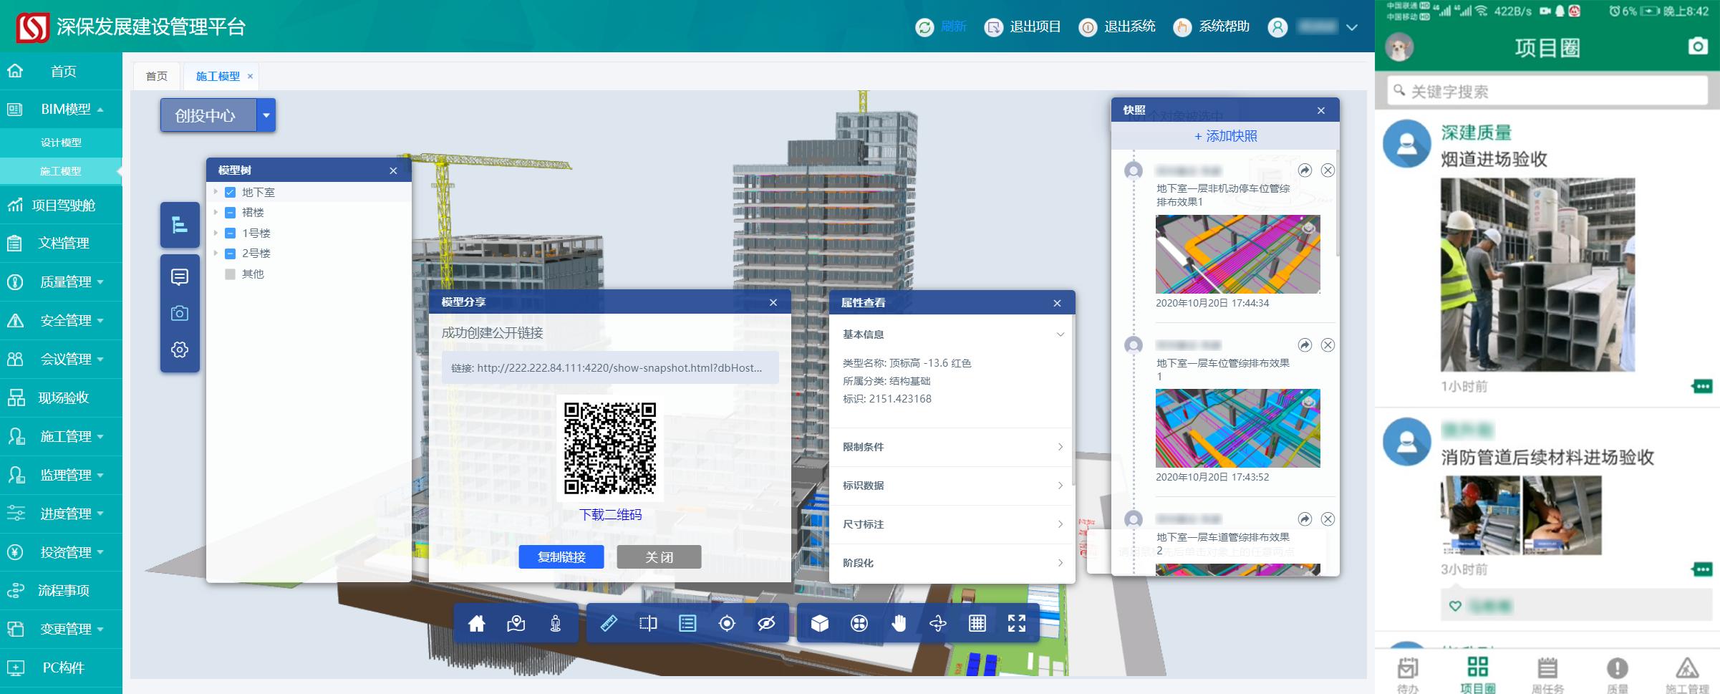
Task: Click the 下载二维码 link
Action: pyautogui.click(x=610, y=514)
